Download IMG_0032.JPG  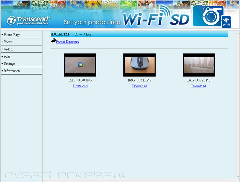[198, 86]
